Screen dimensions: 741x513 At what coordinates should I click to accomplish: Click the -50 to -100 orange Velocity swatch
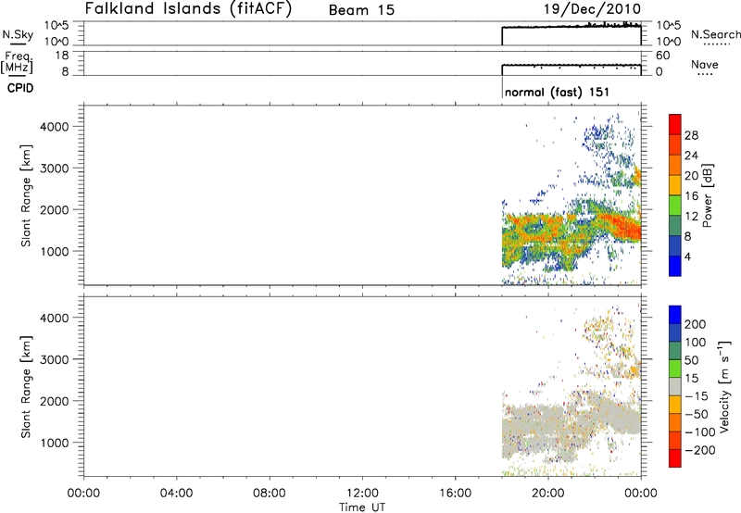click(675, 422)
